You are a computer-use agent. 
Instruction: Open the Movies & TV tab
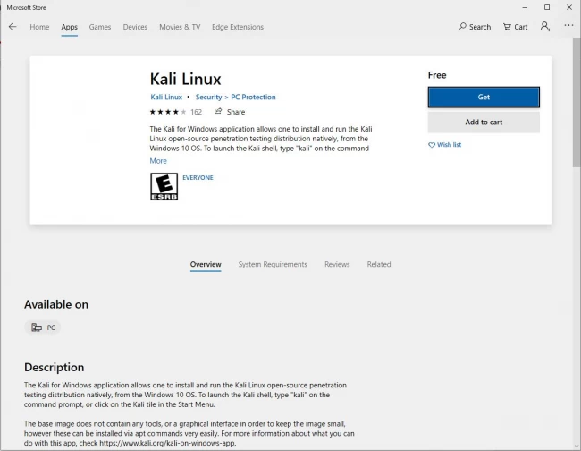click(180, 27)
